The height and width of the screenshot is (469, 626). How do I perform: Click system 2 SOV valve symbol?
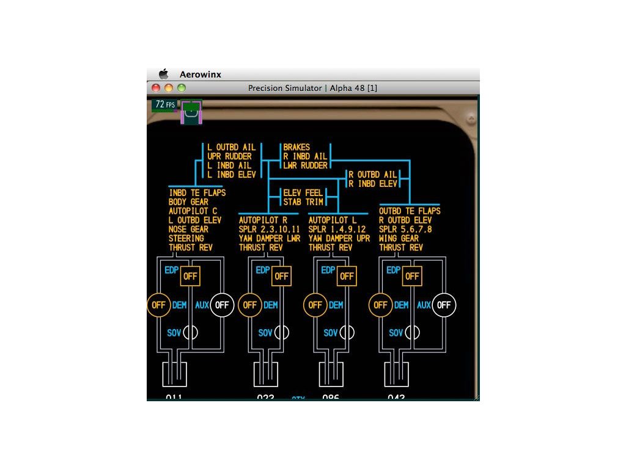click(281, 333)
